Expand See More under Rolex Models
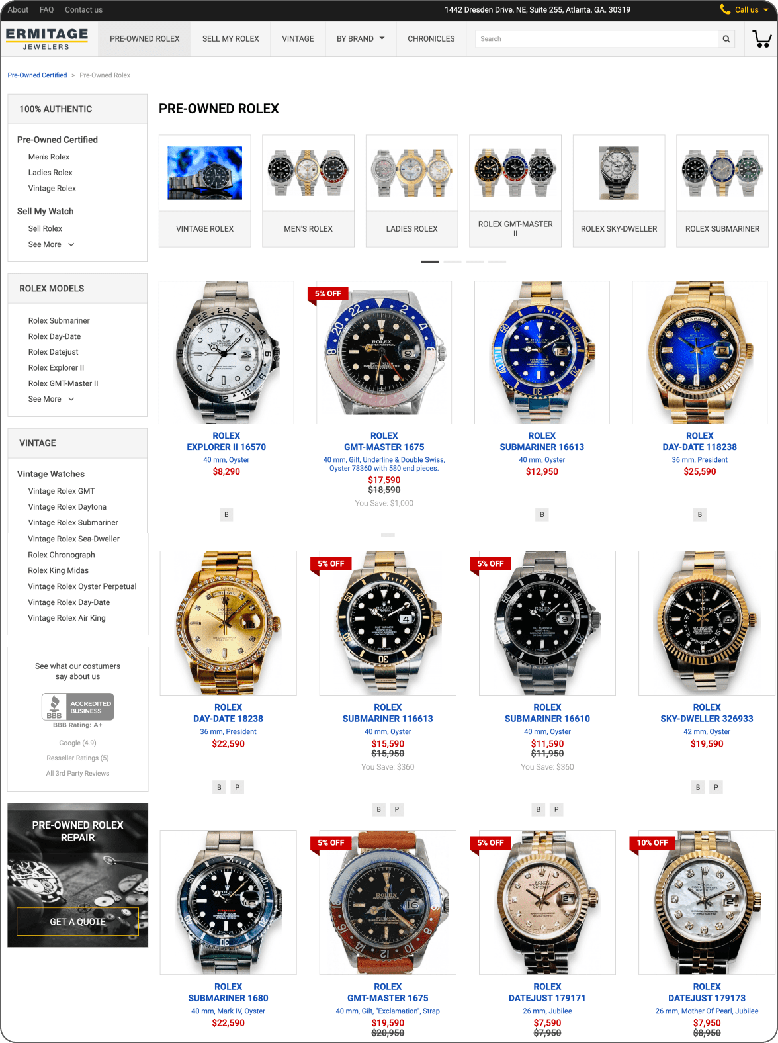 coord(51,399)
